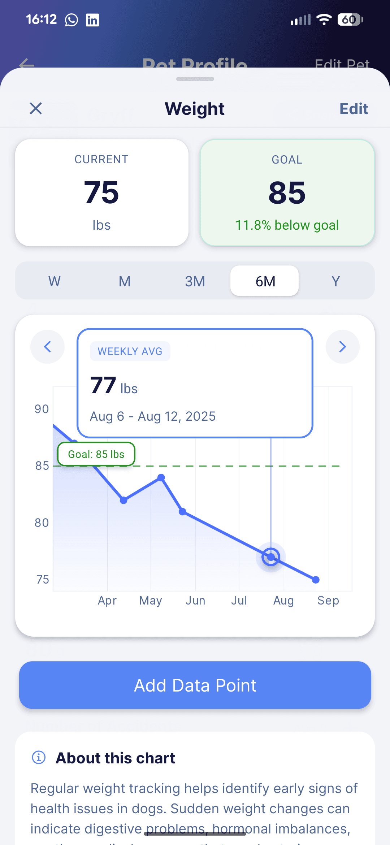The image size is (390, 845).
Task: Tap the Goal 85 lbs card
Action: click(x=287, y=193)
